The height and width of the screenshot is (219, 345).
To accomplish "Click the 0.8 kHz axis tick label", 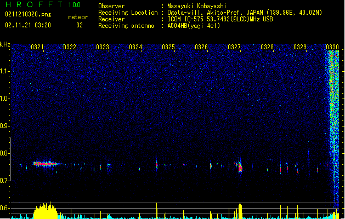I will (4, 153).
